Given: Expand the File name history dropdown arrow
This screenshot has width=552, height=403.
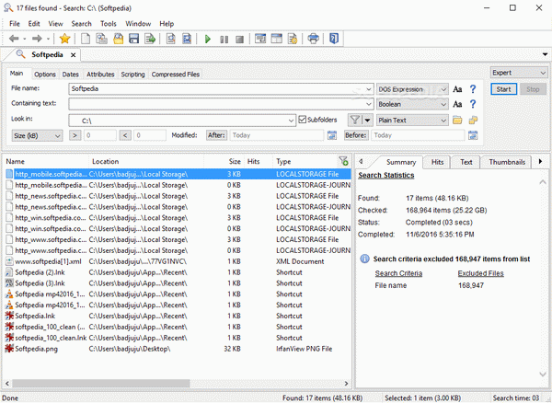Looking at the screenshot, I should point(369,89).
